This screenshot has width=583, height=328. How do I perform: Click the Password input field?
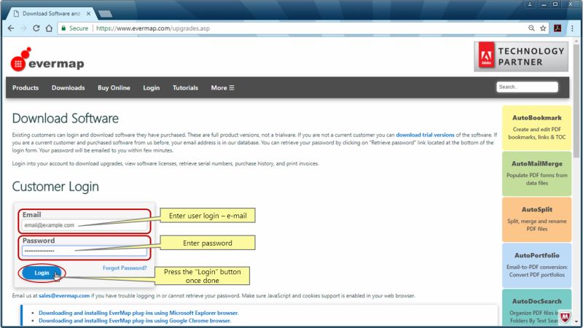tap(85, 251)
